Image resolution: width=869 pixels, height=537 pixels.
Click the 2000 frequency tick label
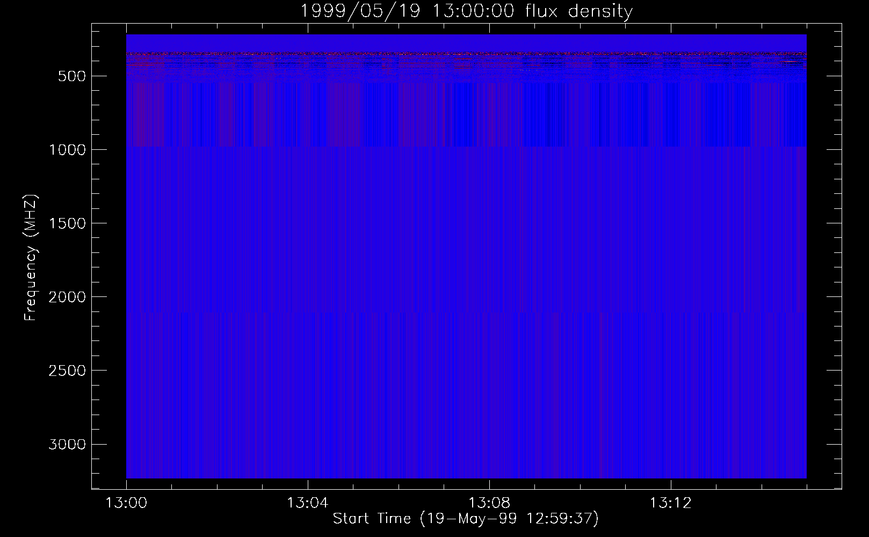click(67, 297)
